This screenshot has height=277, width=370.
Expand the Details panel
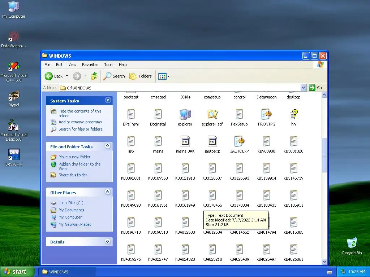(x=108, y=241)
